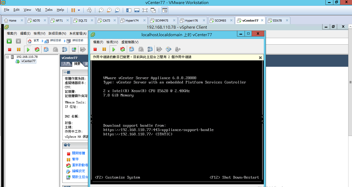Open 編輯(E) menu in vSphere Client

tap(25, 34)
